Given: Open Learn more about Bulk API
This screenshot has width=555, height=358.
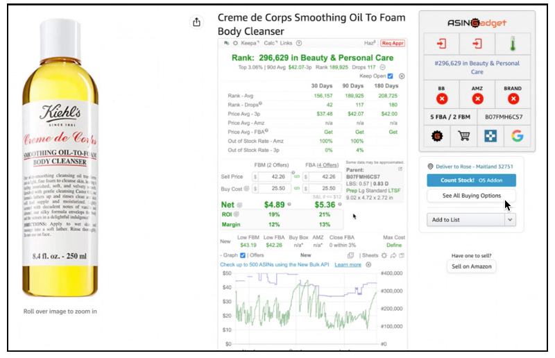Looking at the screenshot, I should coord(348,265).
